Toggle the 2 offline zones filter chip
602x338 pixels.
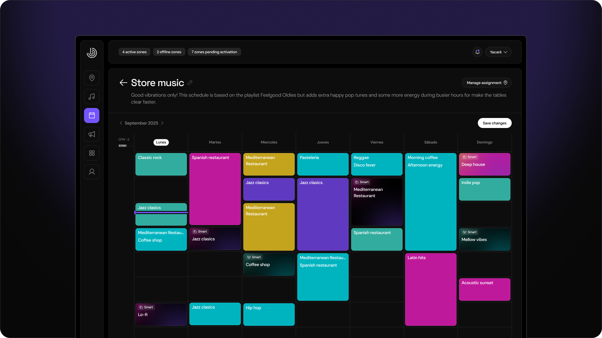pos(169,52)
